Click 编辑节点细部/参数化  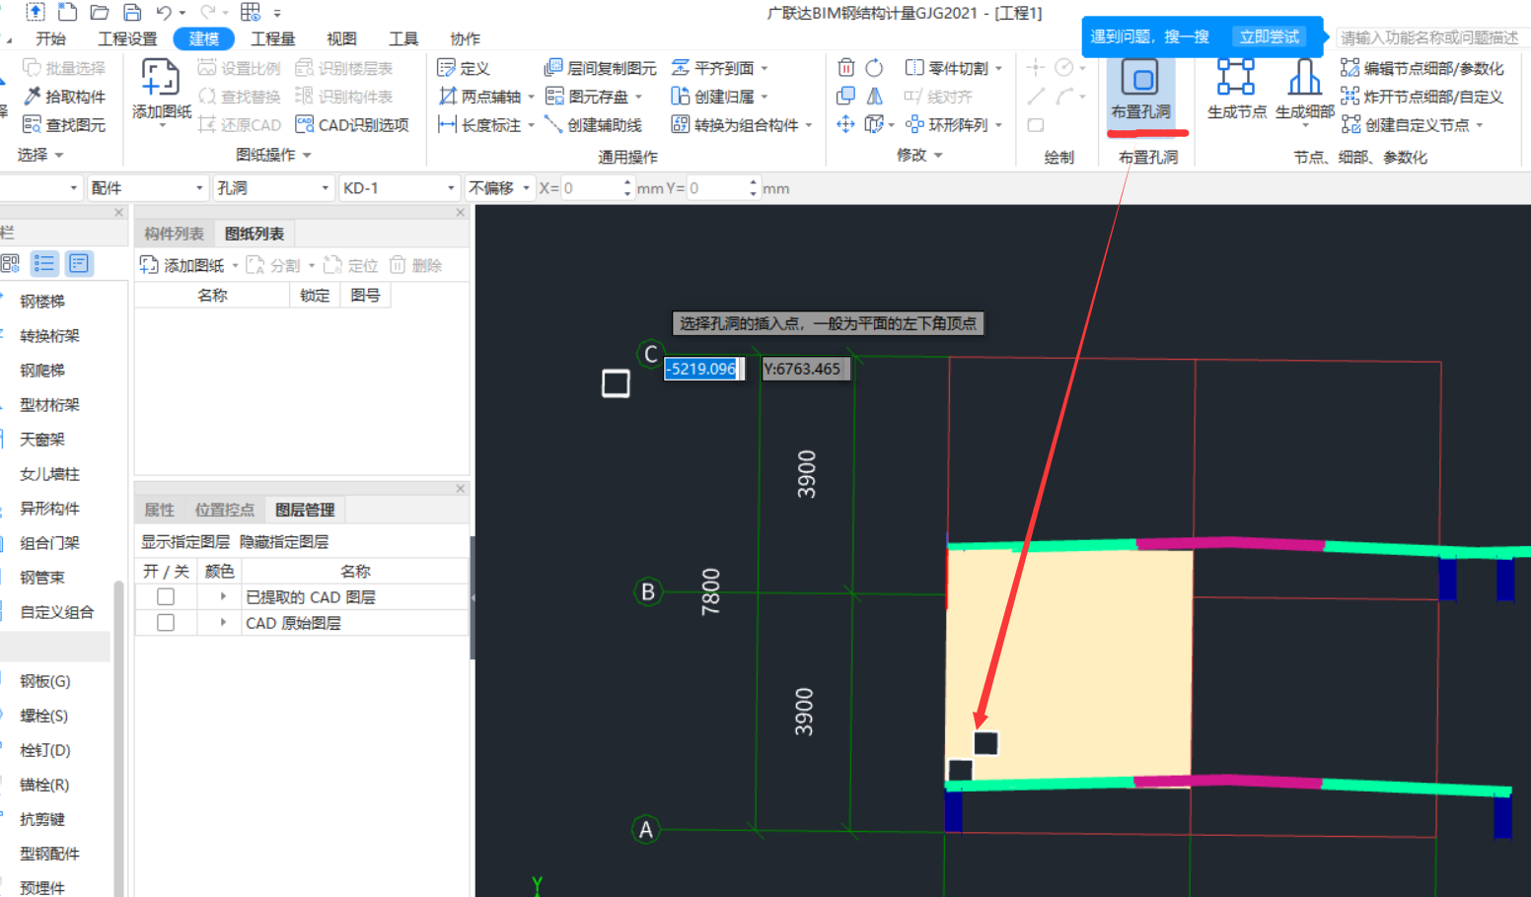point(1422,68)
